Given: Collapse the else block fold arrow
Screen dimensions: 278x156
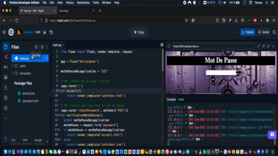Looking at the screenshot, I should [x=59, y=140].
